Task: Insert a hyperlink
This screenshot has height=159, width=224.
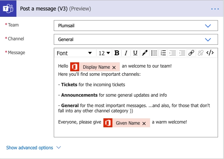Action: click(191, 53)
